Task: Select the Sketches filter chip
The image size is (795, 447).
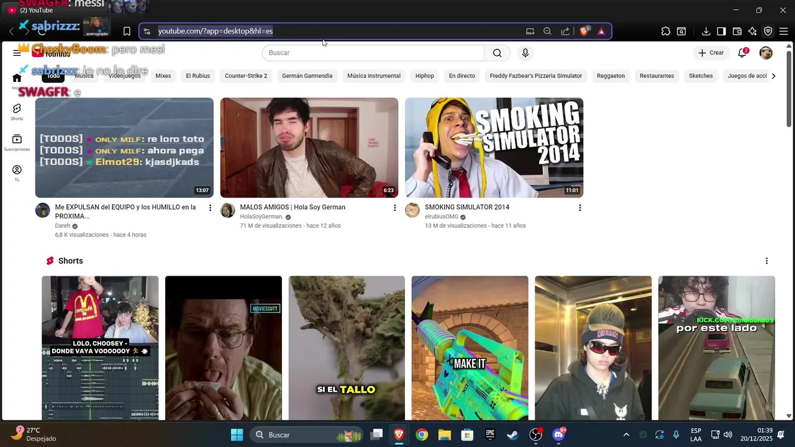Action: click(701, 76)
